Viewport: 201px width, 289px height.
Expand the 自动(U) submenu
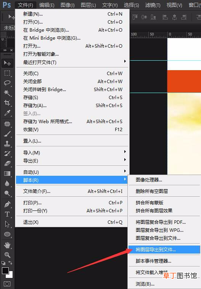tap(72, 172)
